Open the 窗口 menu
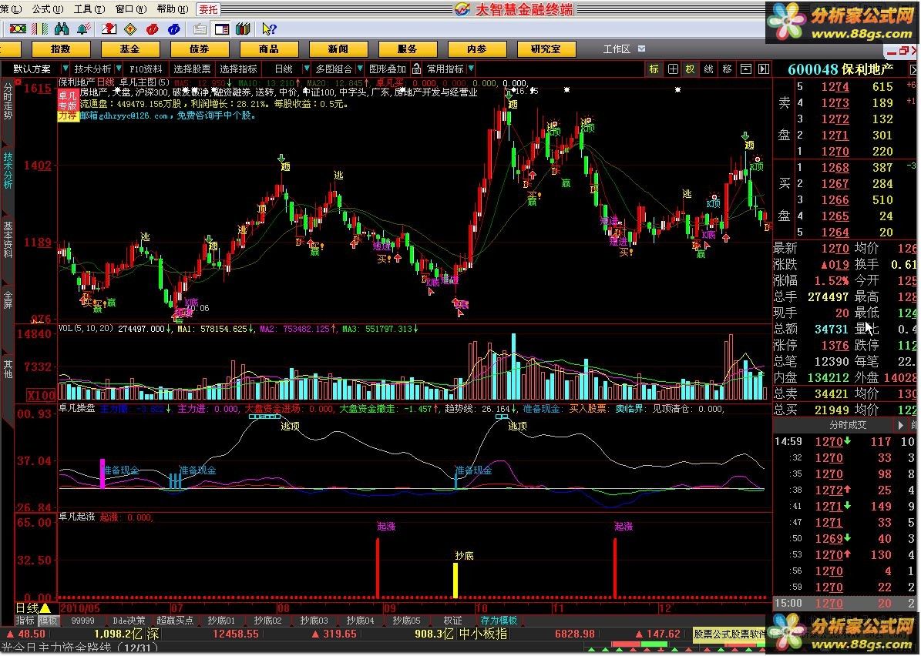The height and width of the screenshot is (656, 921). [x=132, y=9]
